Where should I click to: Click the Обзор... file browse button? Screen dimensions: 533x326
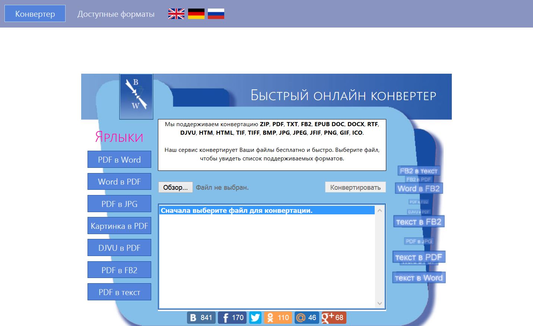[x=175, y=187]
